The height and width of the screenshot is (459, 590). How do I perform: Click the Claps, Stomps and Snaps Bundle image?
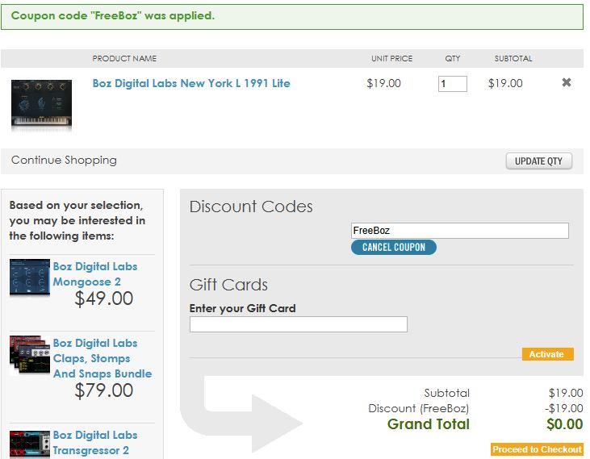click(x=30, y=355)
